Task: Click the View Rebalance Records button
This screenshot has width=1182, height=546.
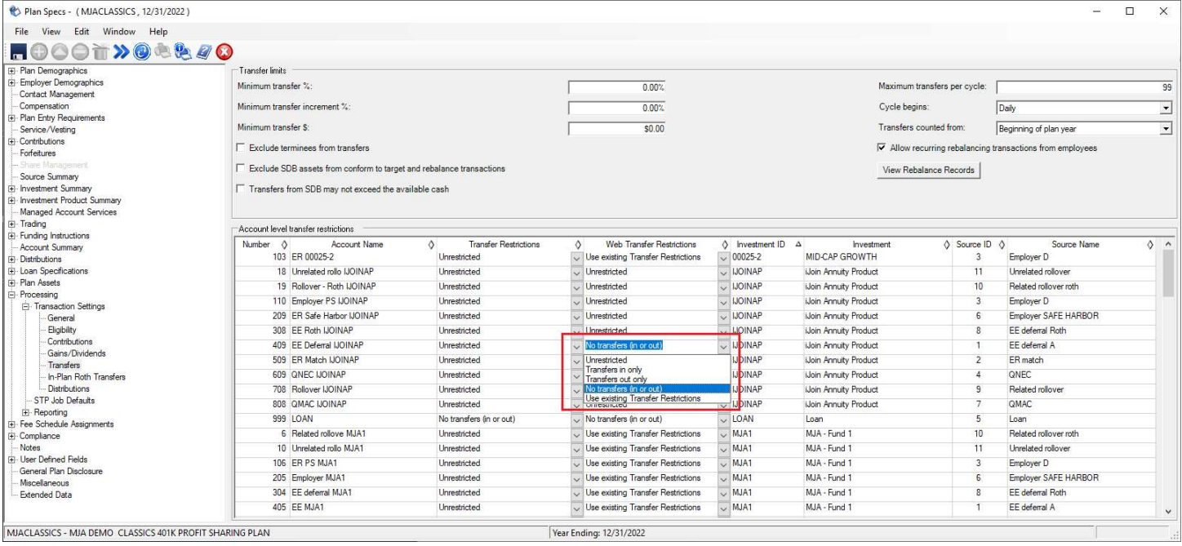Action: (x=928, y=171)
